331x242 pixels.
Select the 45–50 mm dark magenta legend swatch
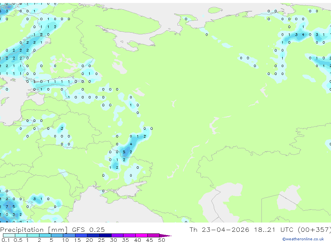pos(154,235)
